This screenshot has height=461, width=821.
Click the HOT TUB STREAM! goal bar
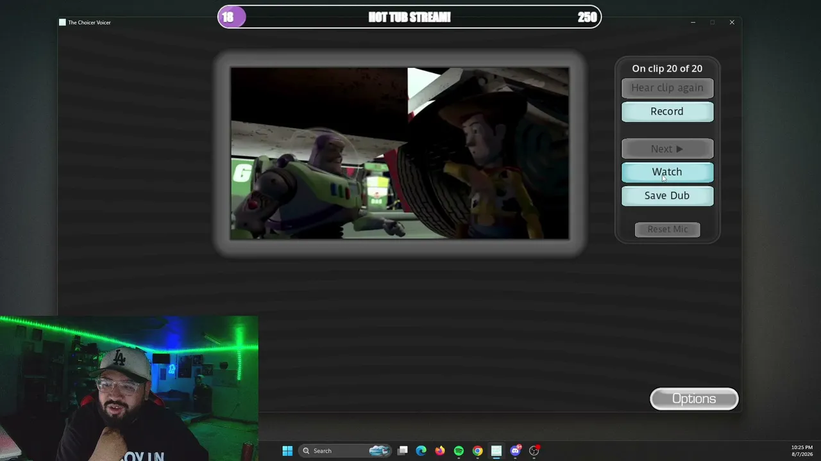[409, 17]
